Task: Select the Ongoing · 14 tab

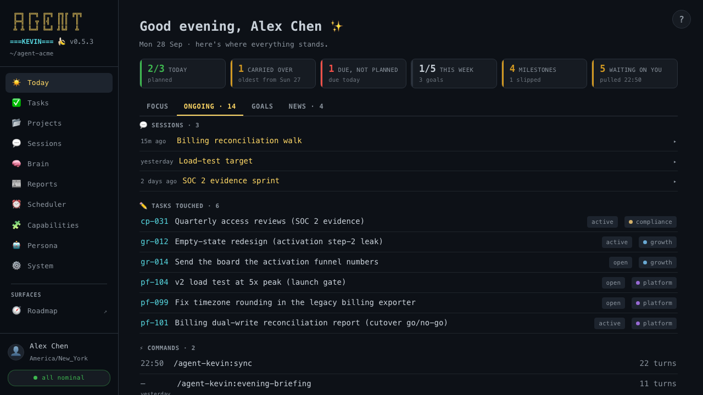Action: [210, 106]
